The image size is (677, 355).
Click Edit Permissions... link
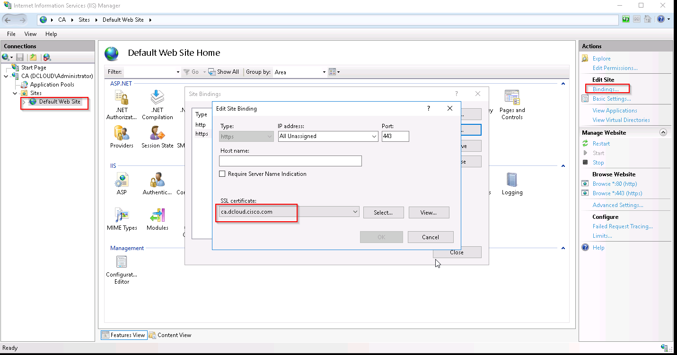[615, 68]
